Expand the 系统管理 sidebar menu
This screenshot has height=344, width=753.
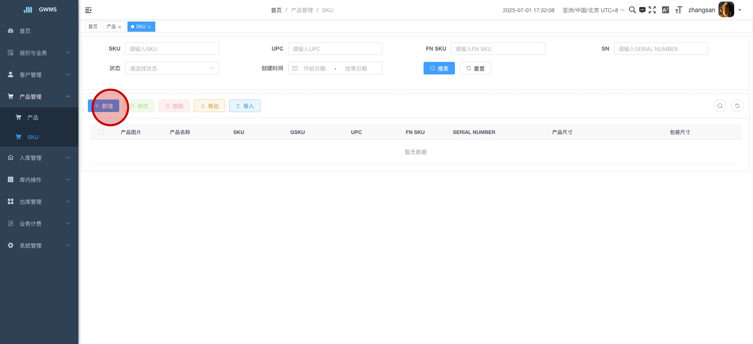[39, 246]
